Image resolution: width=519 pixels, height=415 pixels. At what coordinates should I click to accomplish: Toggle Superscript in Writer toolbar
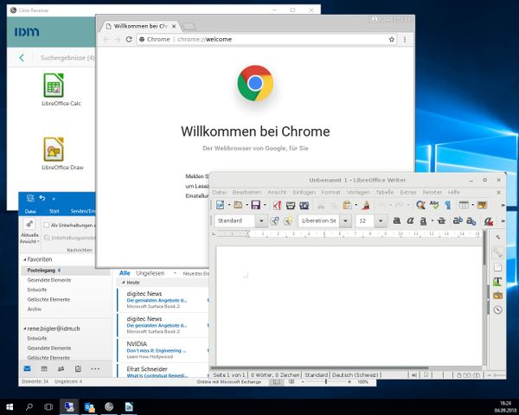click(458, 220)
